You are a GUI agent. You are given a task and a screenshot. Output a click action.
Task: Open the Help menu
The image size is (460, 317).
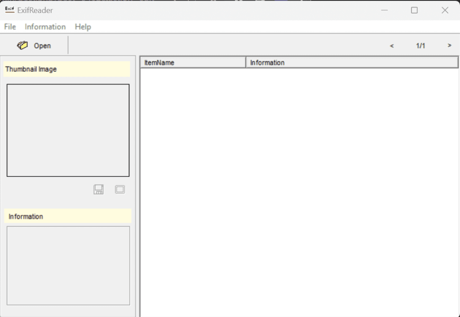click(83, 27)
